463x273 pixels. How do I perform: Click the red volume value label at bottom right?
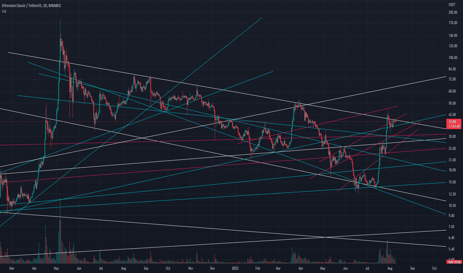pyautogui.click(x=454, y=262)
